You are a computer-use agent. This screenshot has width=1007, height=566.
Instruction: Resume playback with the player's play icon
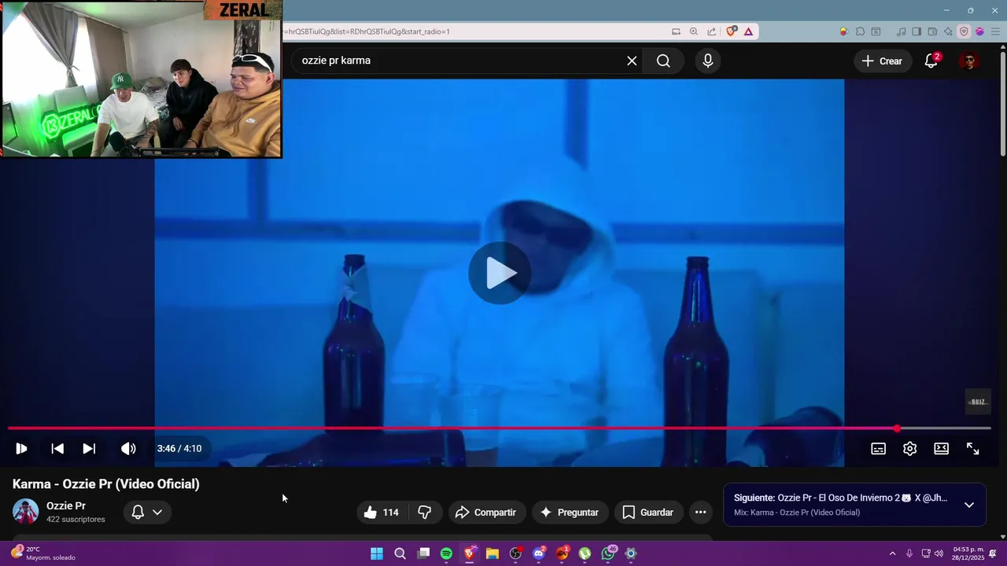(x=22, y=448)
